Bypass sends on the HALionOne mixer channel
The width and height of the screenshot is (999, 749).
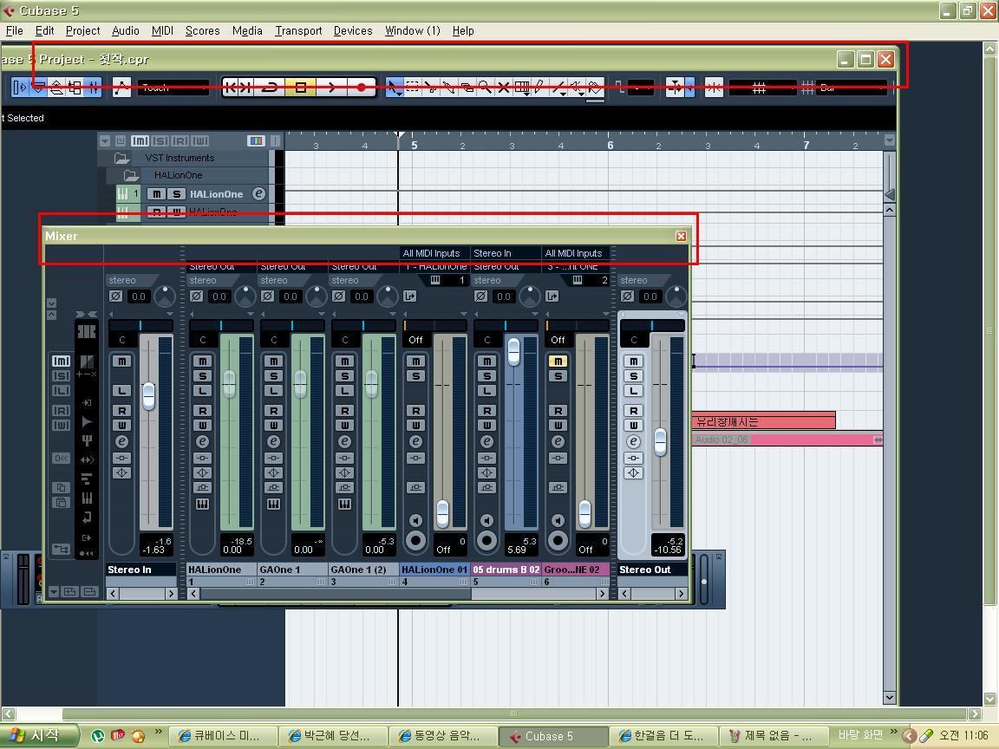pyautogui.click(x=203, y=487)
